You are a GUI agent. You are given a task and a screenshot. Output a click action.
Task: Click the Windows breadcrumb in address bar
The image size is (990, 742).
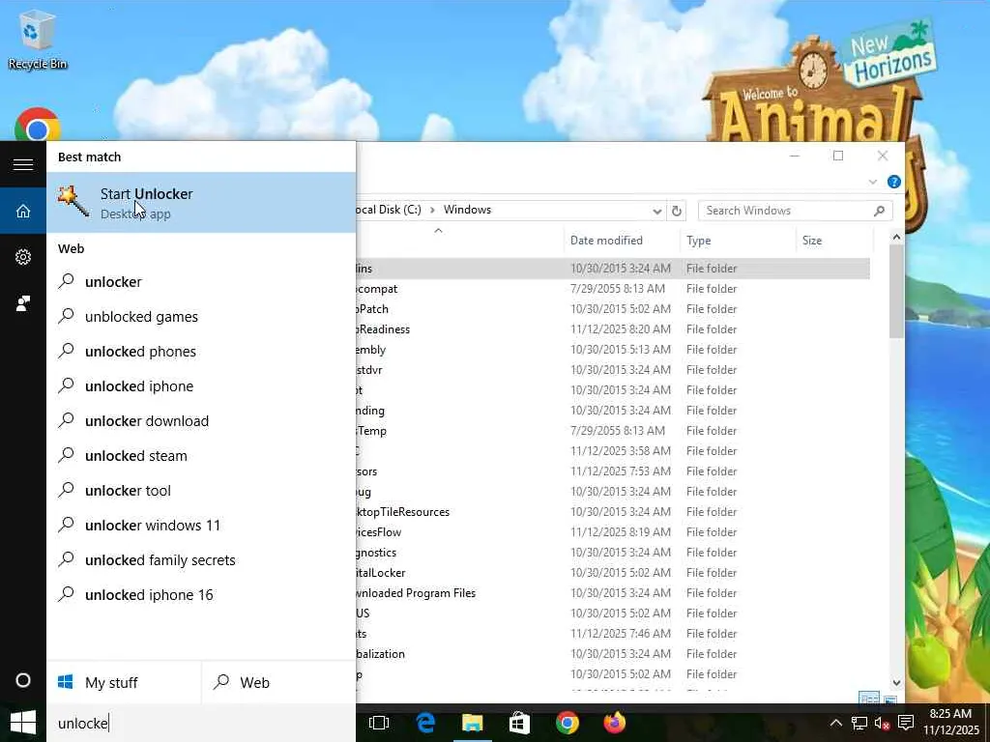pos(467,210)
